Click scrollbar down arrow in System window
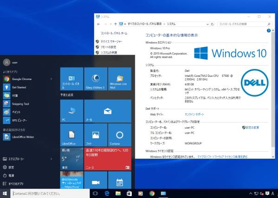Viewport: 278px width, 198px height. tap(273, 157)
